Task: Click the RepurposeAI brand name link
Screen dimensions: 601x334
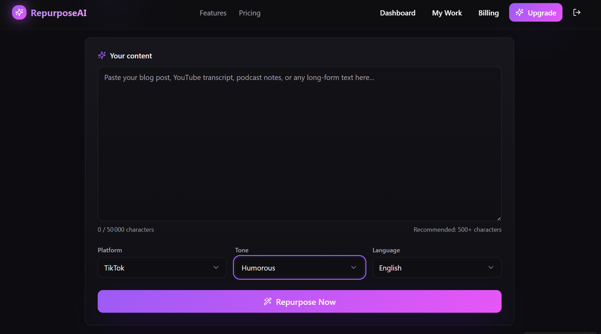Action: (58, 13)
